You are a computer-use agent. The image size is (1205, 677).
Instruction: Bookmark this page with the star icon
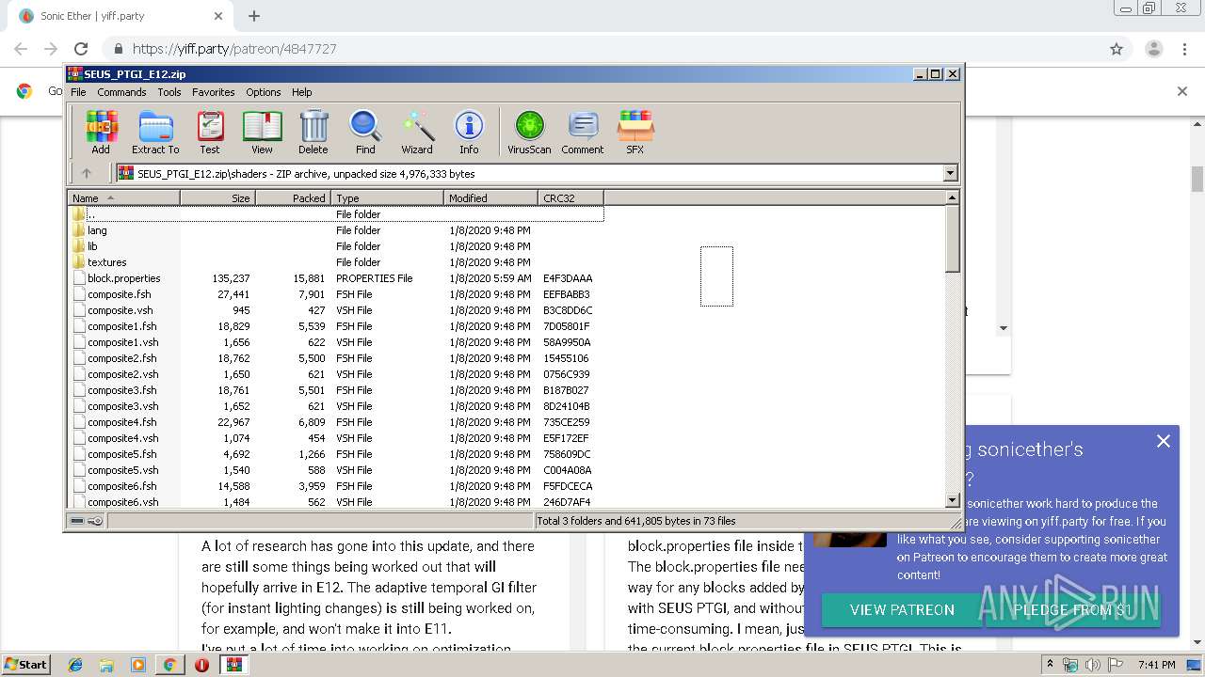coord(1117,49)
